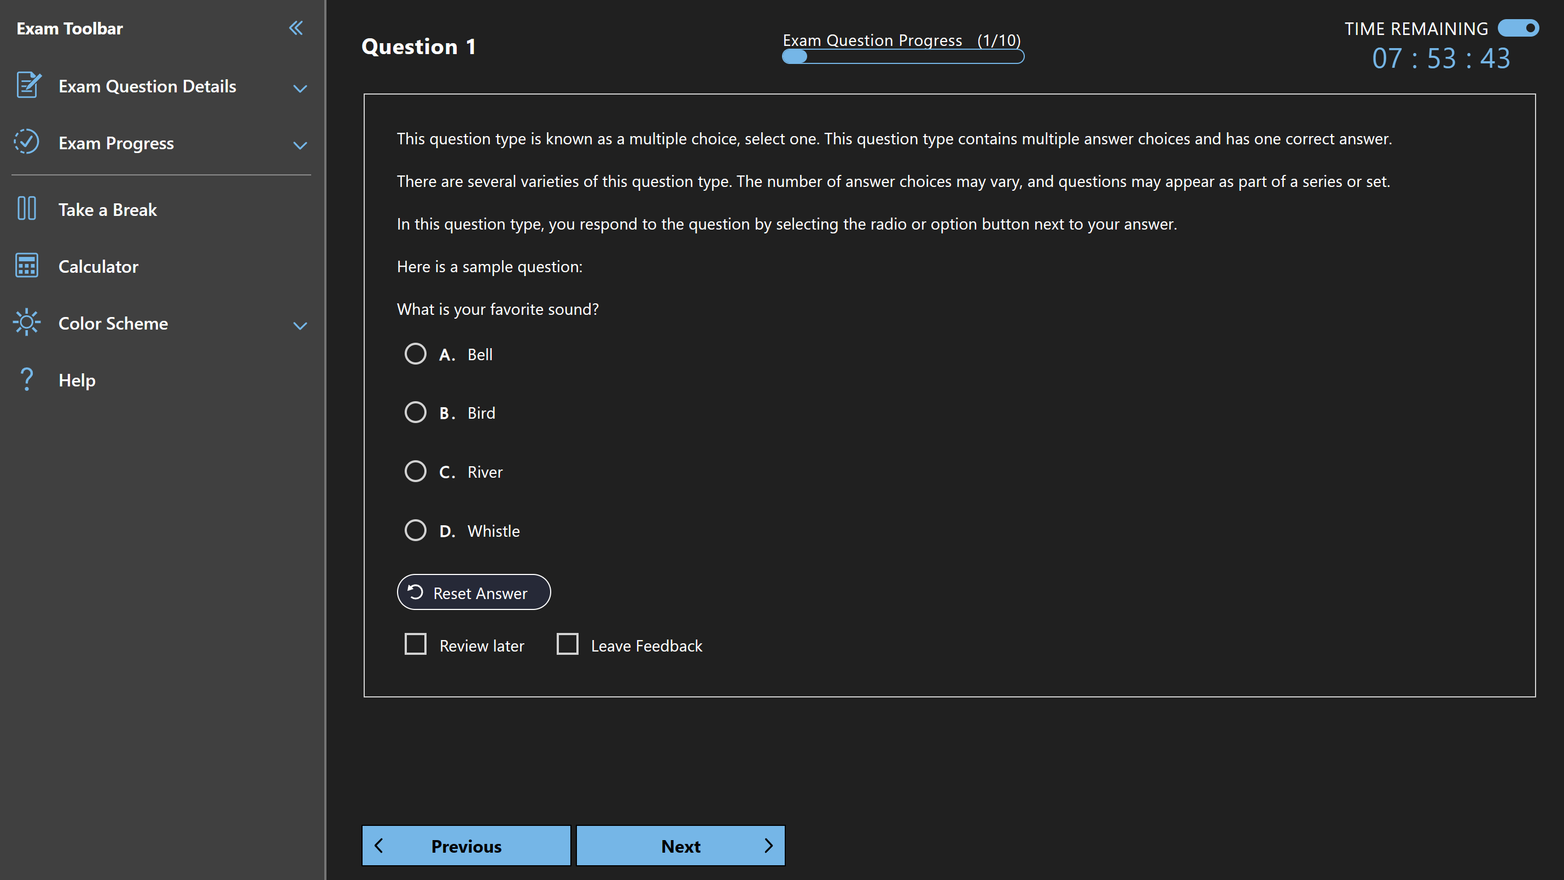Image resolution: width=1564 pixels, height=880 pixels.
Task: Click the Take a Break icon
Action: click(26, 208)
